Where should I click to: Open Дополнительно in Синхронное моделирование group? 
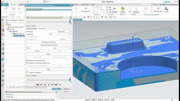[x=158, y=10]
